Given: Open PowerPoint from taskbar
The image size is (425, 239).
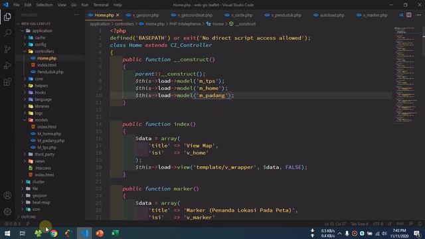Looking at the screenshot, I should pyautogui.click(x=100, y=233).
